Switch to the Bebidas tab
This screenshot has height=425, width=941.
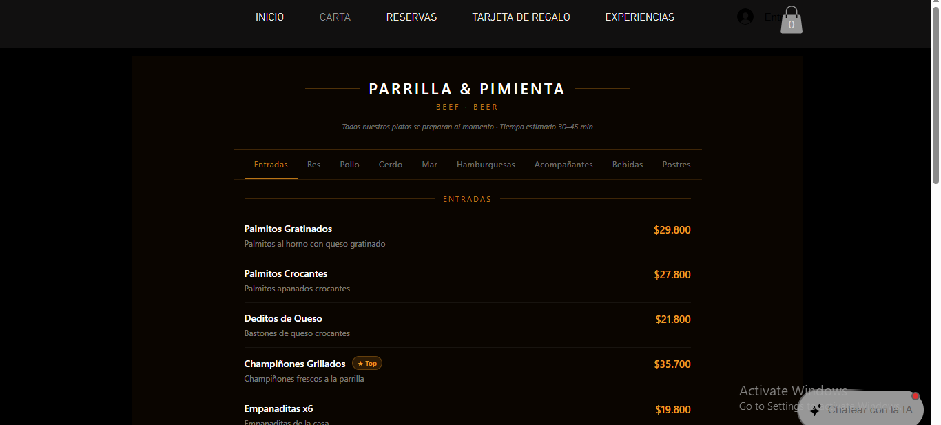(x=628, y=165)
